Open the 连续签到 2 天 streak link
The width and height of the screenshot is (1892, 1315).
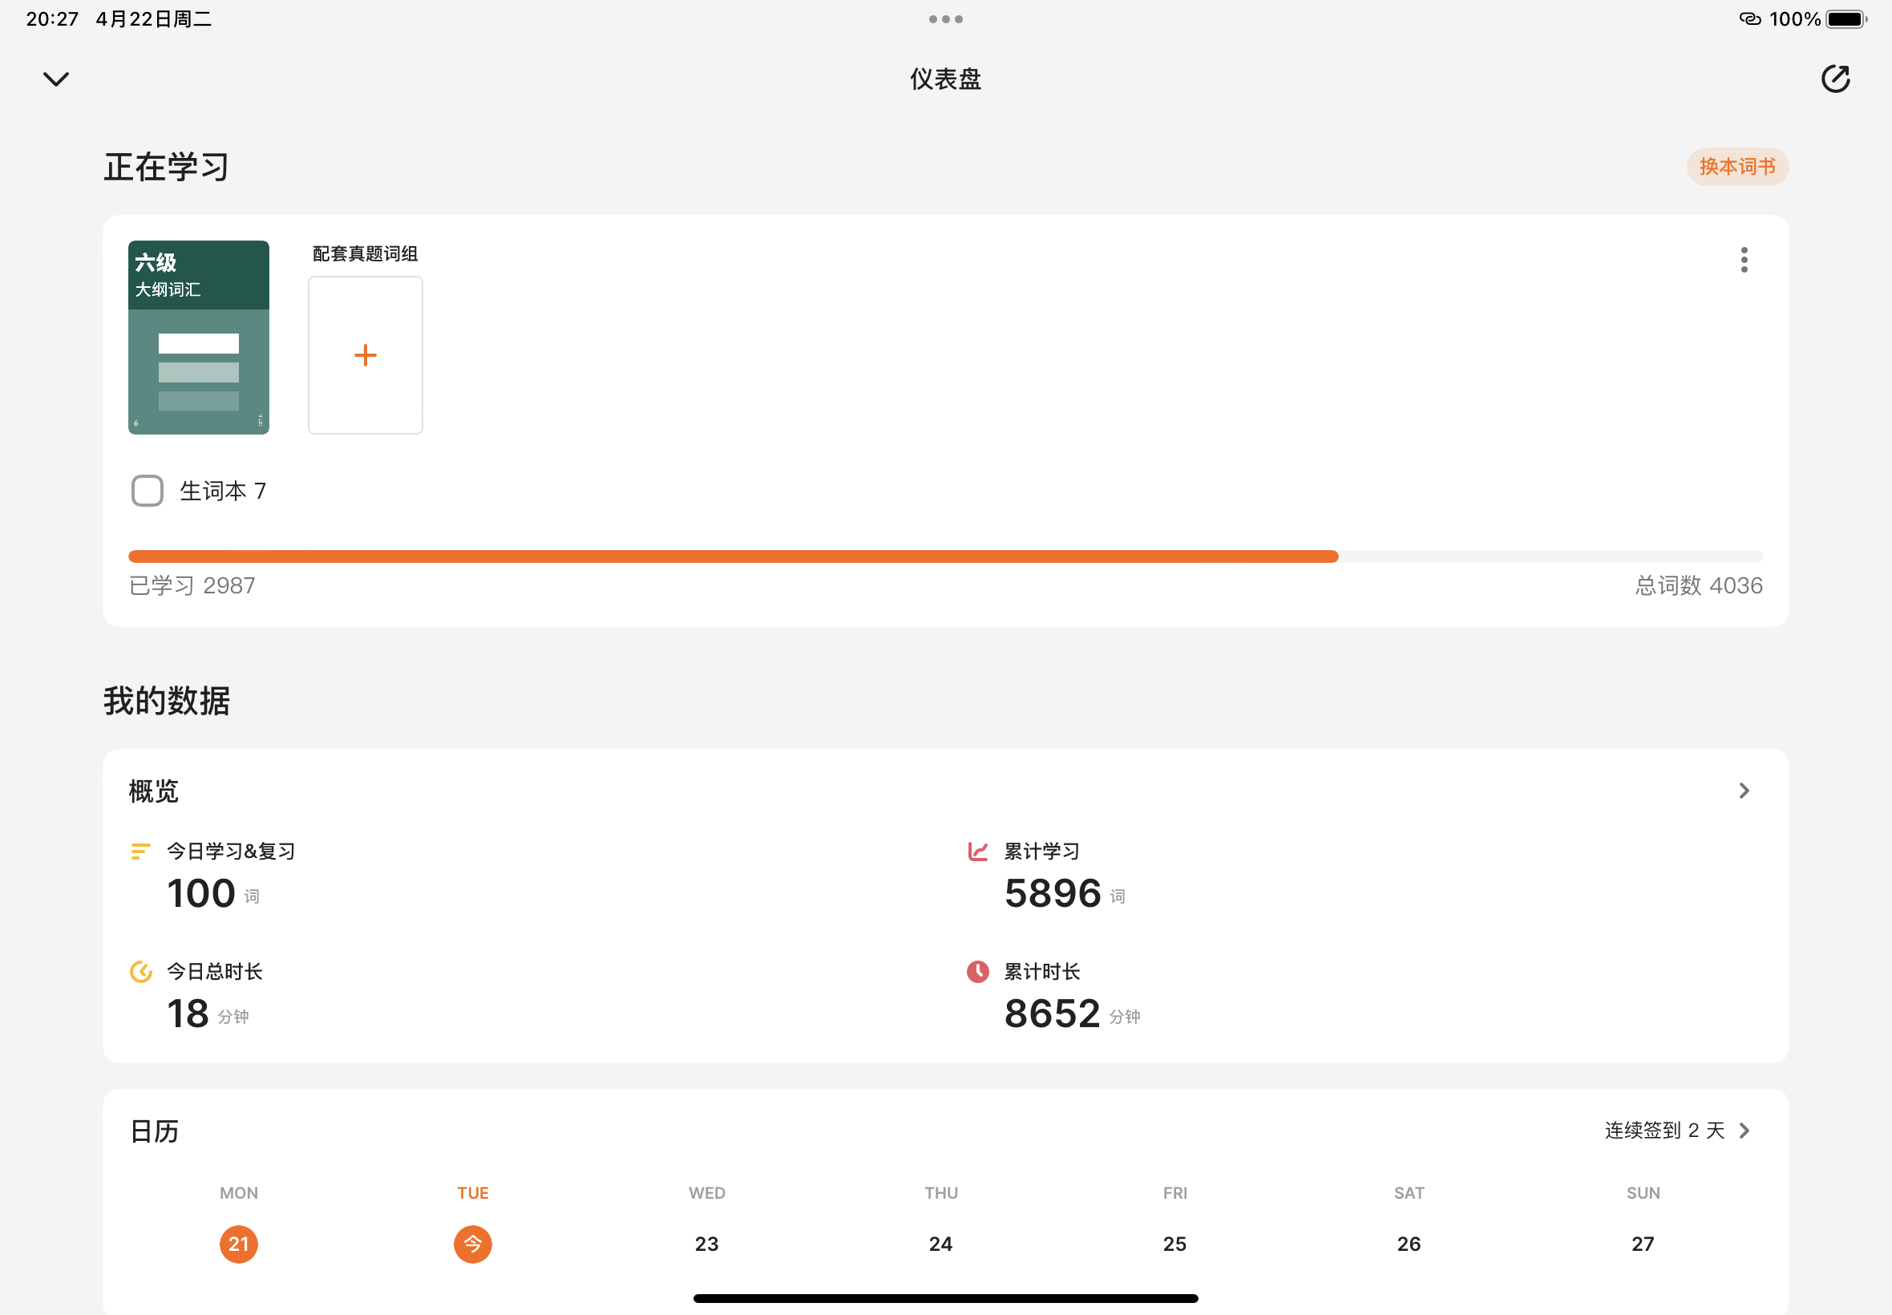tap(1664, 1131)
